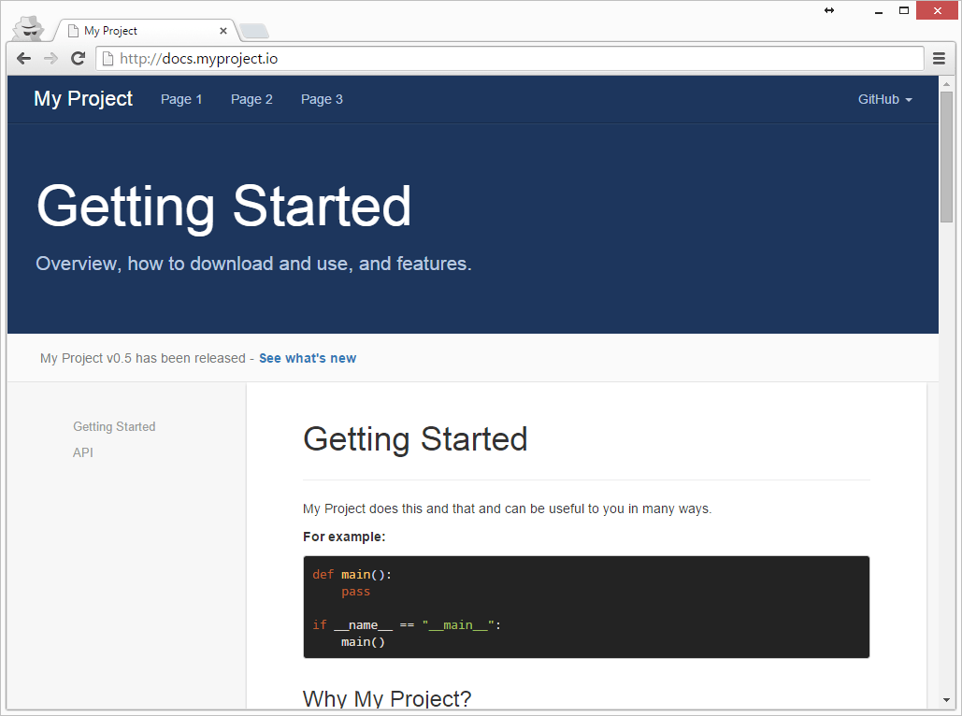Viewport: 962px width, 716px height.
Task: Click the close icon on the My Project tab
Action: click(222, 30)
